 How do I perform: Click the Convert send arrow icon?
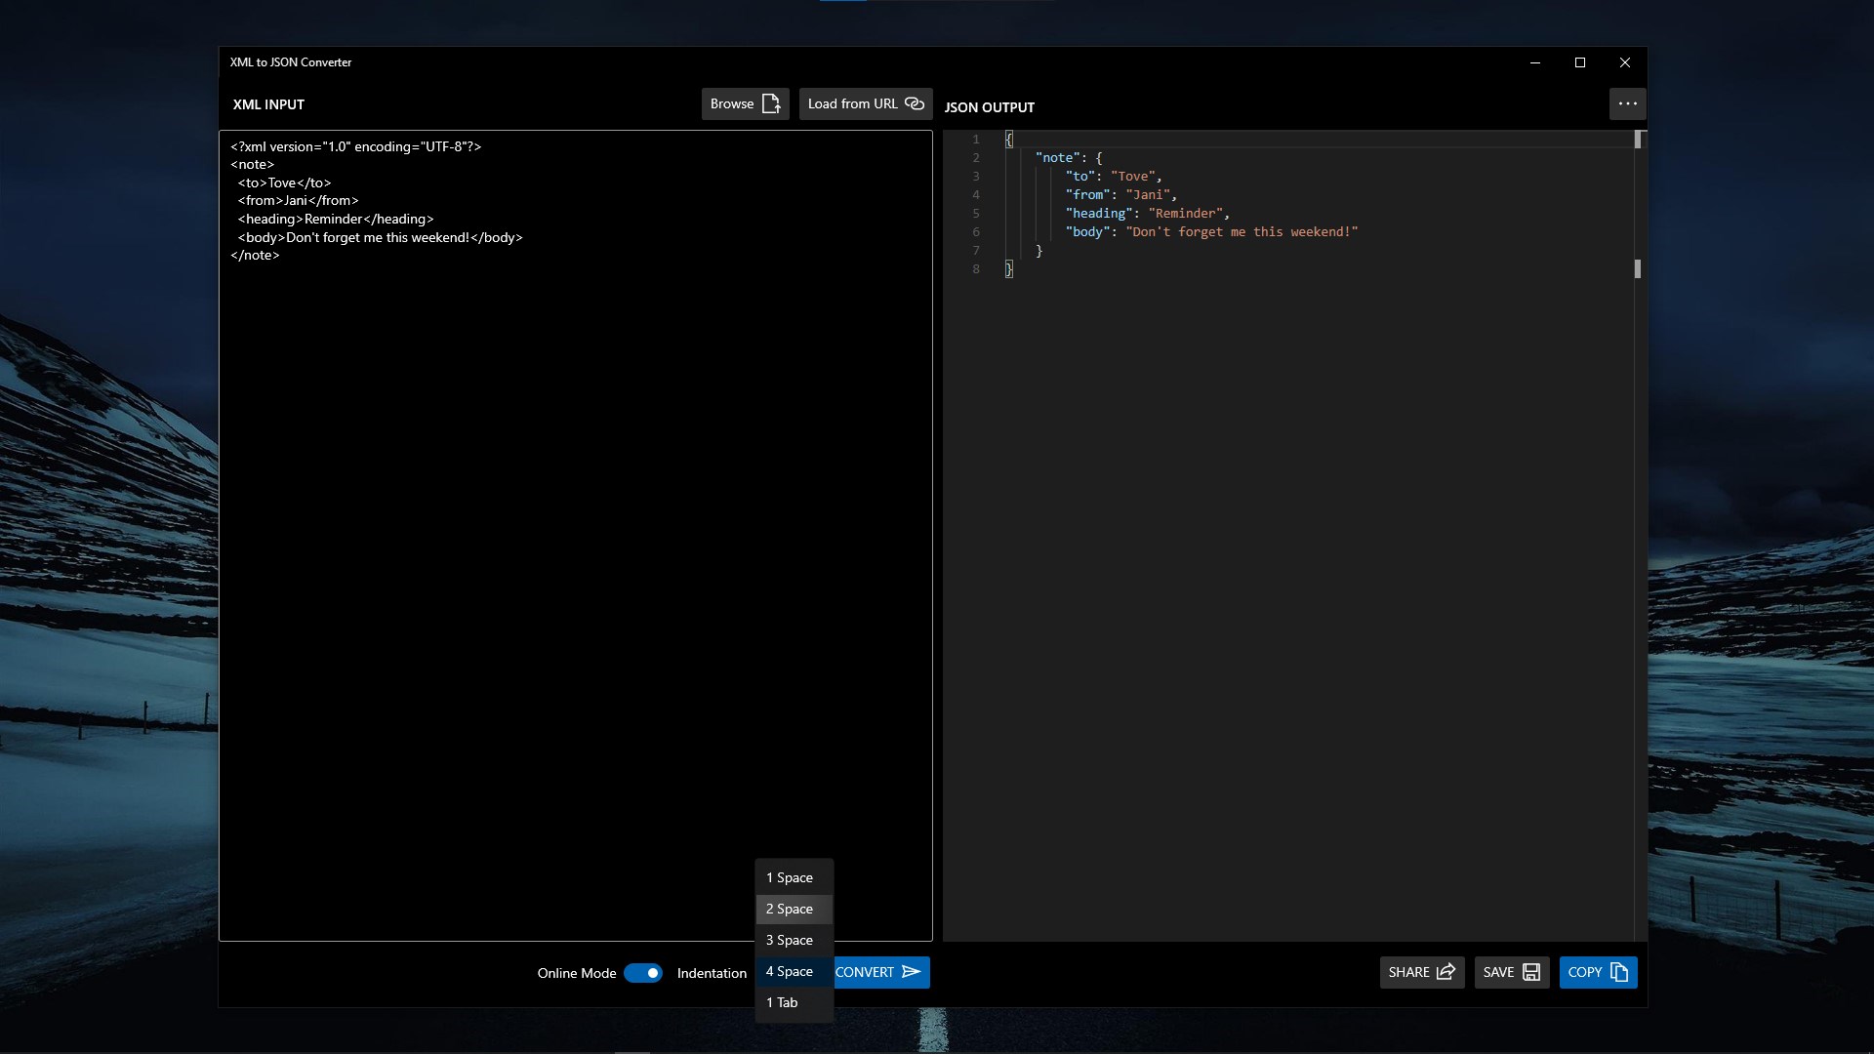point(912,972)
